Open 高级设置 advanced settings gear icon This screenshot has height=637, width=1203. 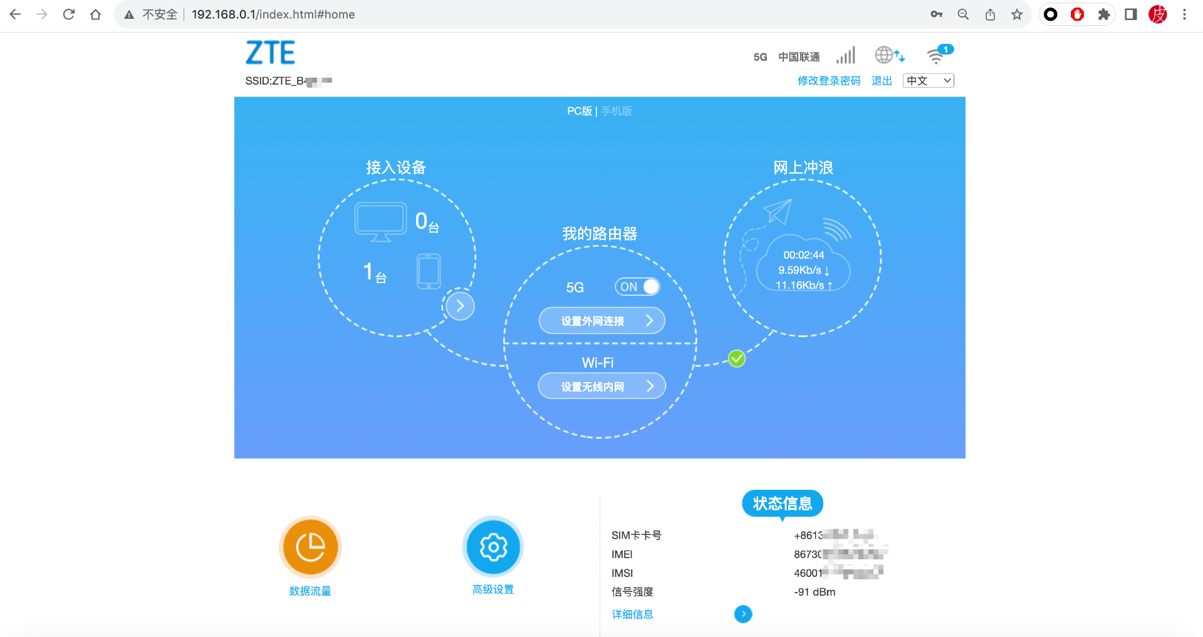click(x=492, y=546)
